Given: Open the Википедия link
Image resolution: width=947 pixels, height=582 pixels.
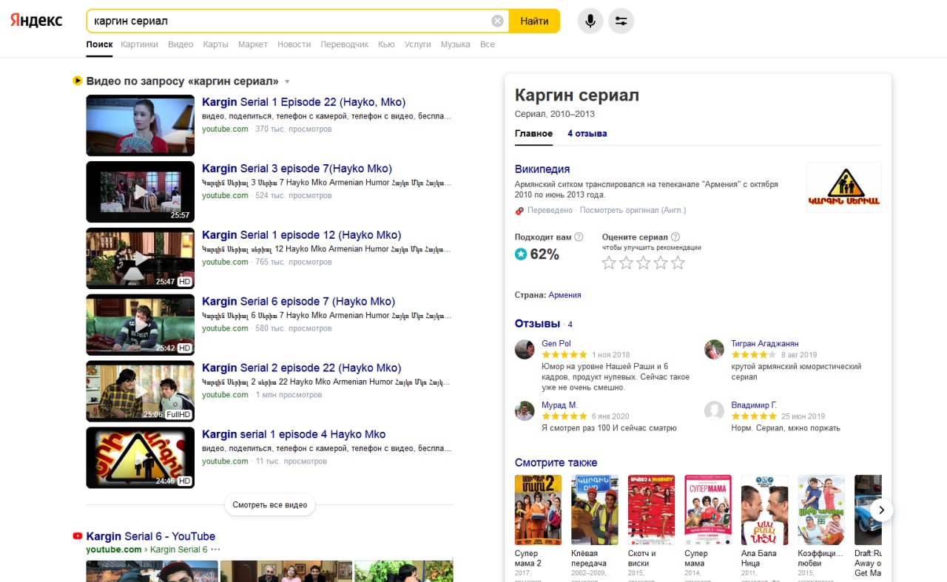Looking at the screenshot, I should tap(542, 169).
